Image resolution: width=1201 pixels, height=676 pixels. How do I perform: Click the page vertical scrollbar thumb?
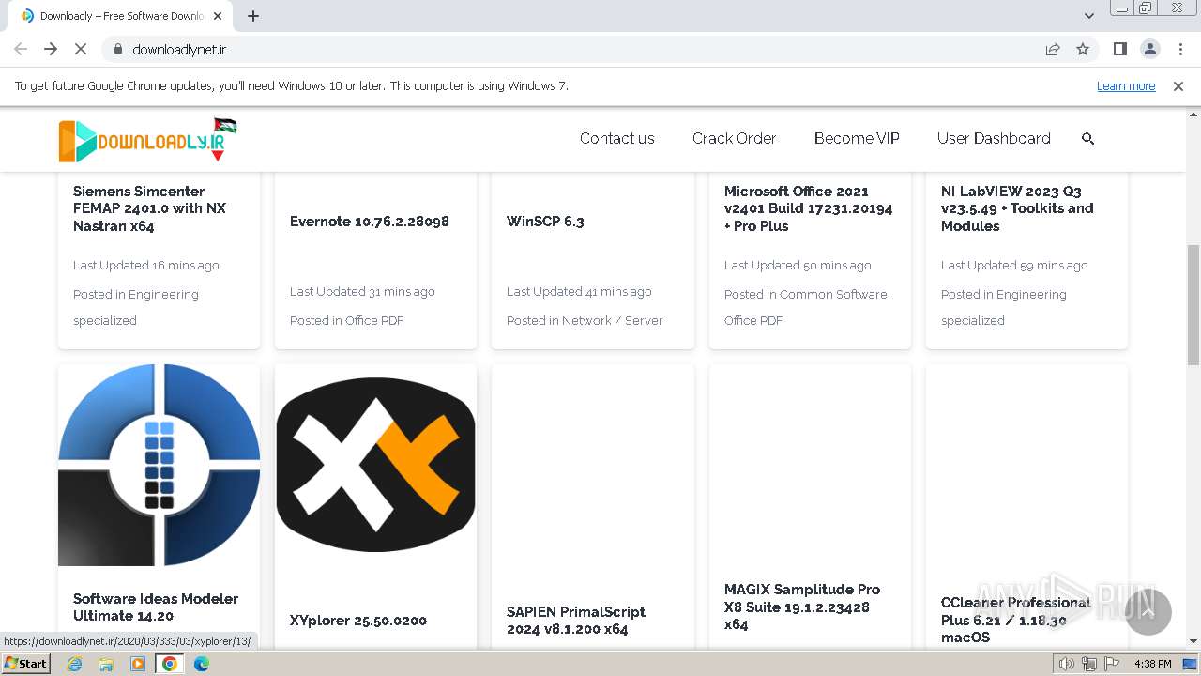pyautogui.click(x=1193, y=304)
